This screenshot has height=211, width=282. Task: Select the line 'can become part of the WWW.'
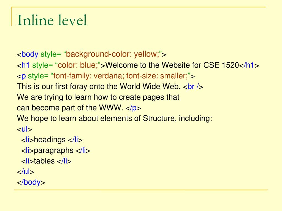point(79,108)
